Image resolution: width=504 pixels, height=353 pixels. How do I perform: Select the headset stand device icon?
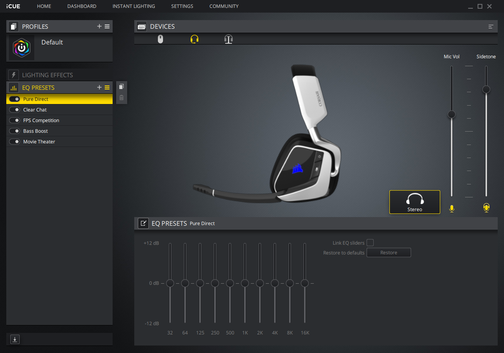tap(228, 39)
